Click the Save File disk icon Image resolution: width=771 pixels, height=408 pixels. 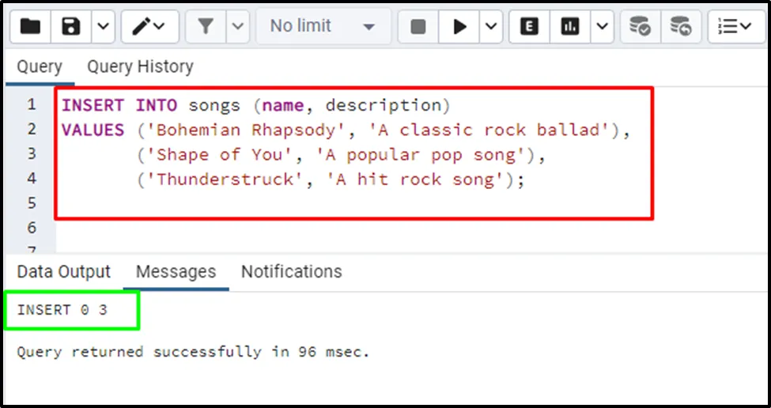click(72, 27)
